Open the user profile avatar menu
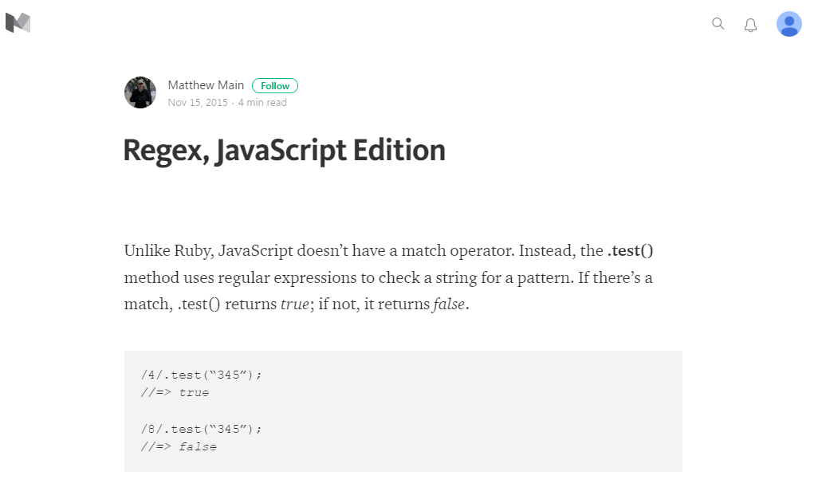Screen dimensions: 814x487 coord(788,24)
